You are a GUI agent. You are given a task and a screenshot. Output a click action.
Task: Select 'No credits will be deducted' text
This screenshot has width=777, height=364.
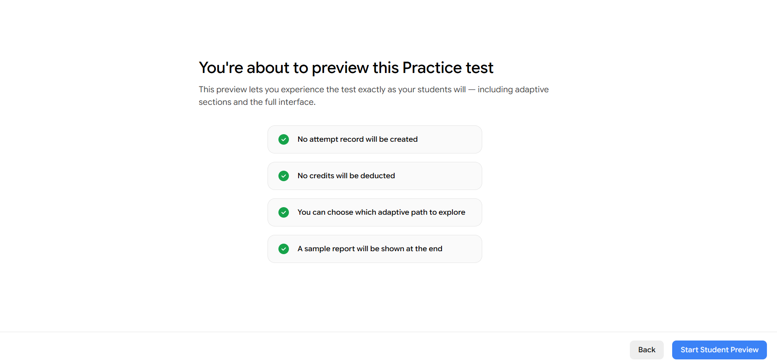pos(346,176)
